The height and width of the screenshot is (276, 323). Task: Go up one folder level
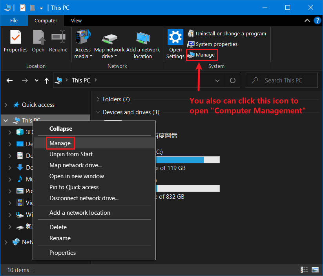click(x=47, y=80)
